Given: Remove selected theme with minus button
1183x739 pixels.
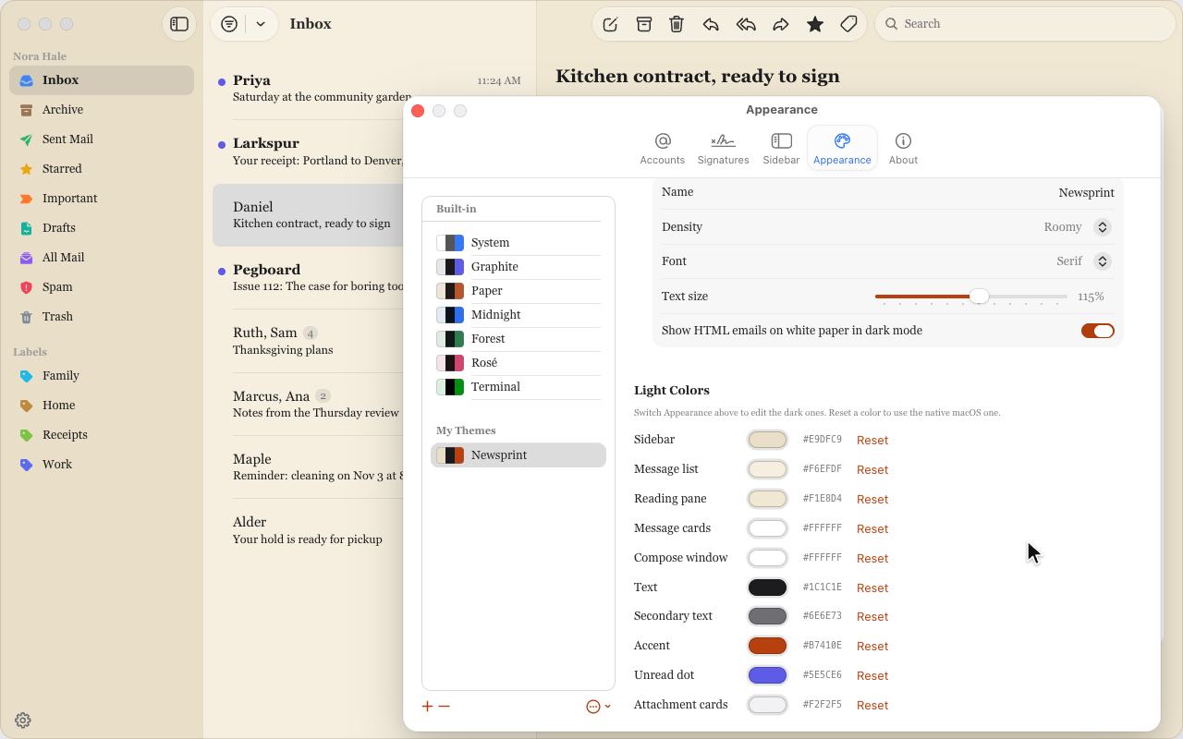Looking at the screenshot, I should point(444,706).
